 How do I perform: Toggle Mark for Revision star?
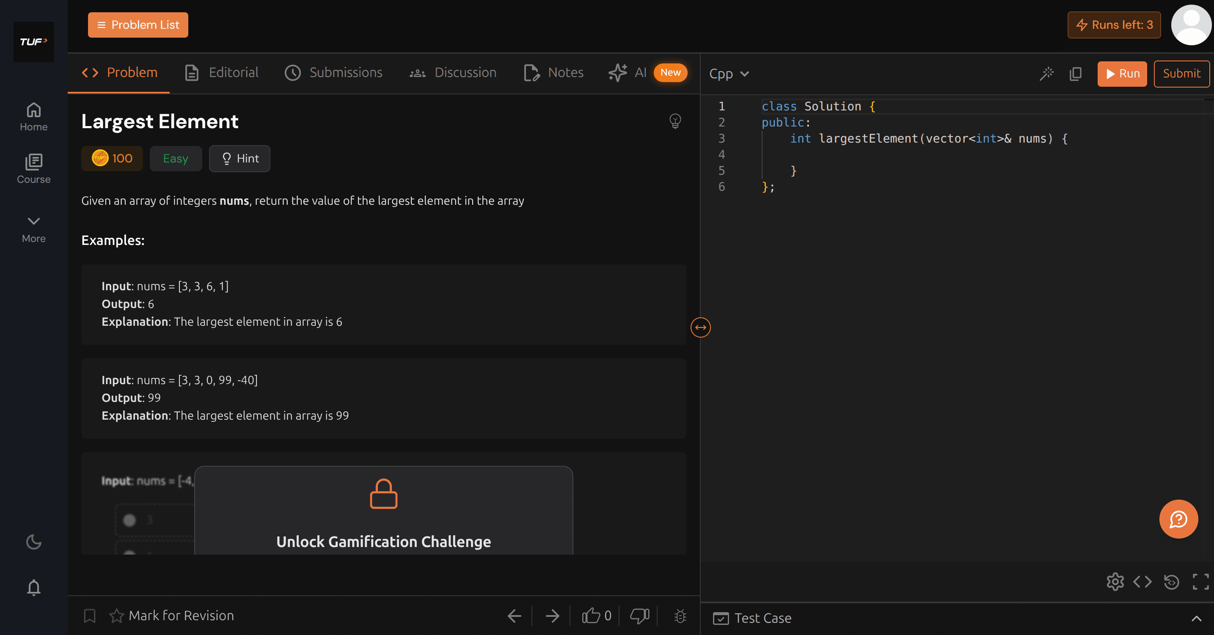tap(116, 616)
